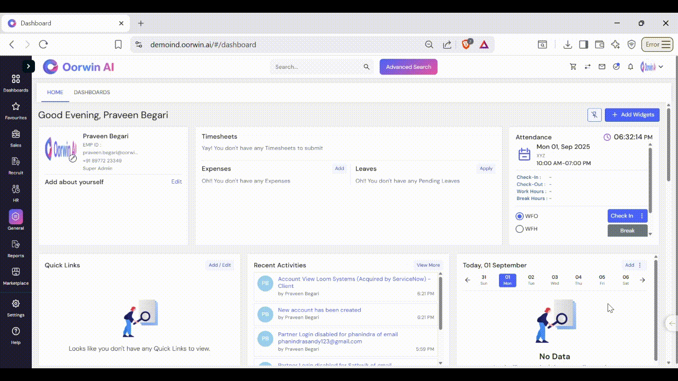The height and width of the screenshot is (381, 678).
Task: Open a new browser tab
Action: tap(141, 23)
